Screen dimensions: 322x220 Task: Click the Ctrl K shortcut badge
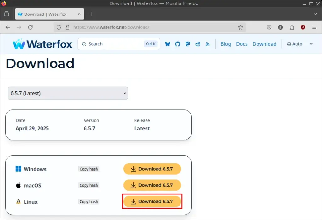coord(151,44)
